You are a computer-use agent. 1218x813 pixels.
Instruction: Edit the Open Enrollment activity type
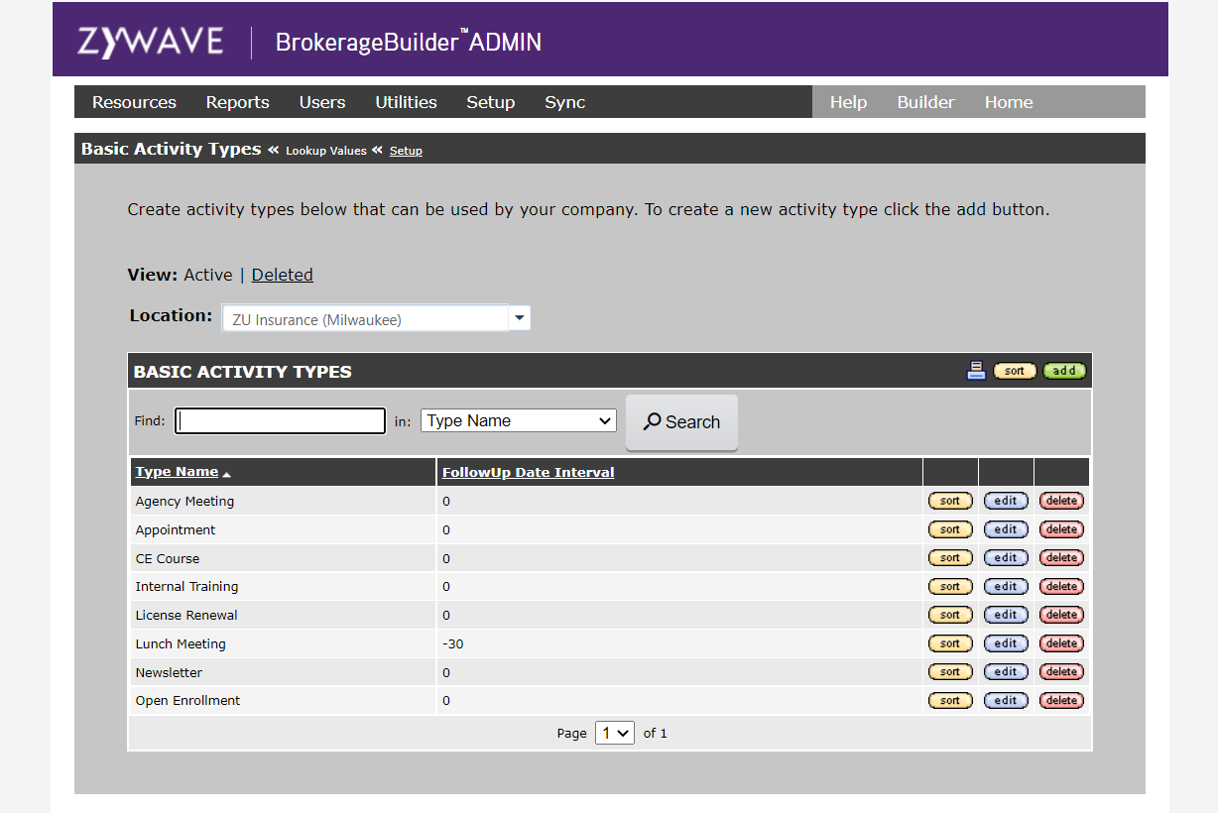point(1006,700)
